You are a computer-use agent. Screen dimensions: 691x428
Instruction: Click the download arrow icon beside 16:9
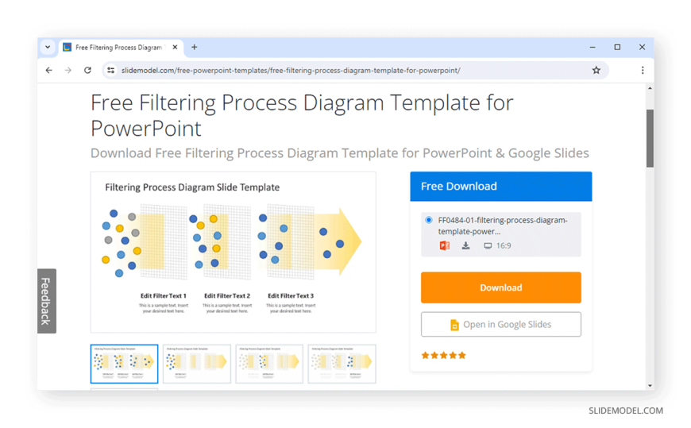click(x=465, y=245)
